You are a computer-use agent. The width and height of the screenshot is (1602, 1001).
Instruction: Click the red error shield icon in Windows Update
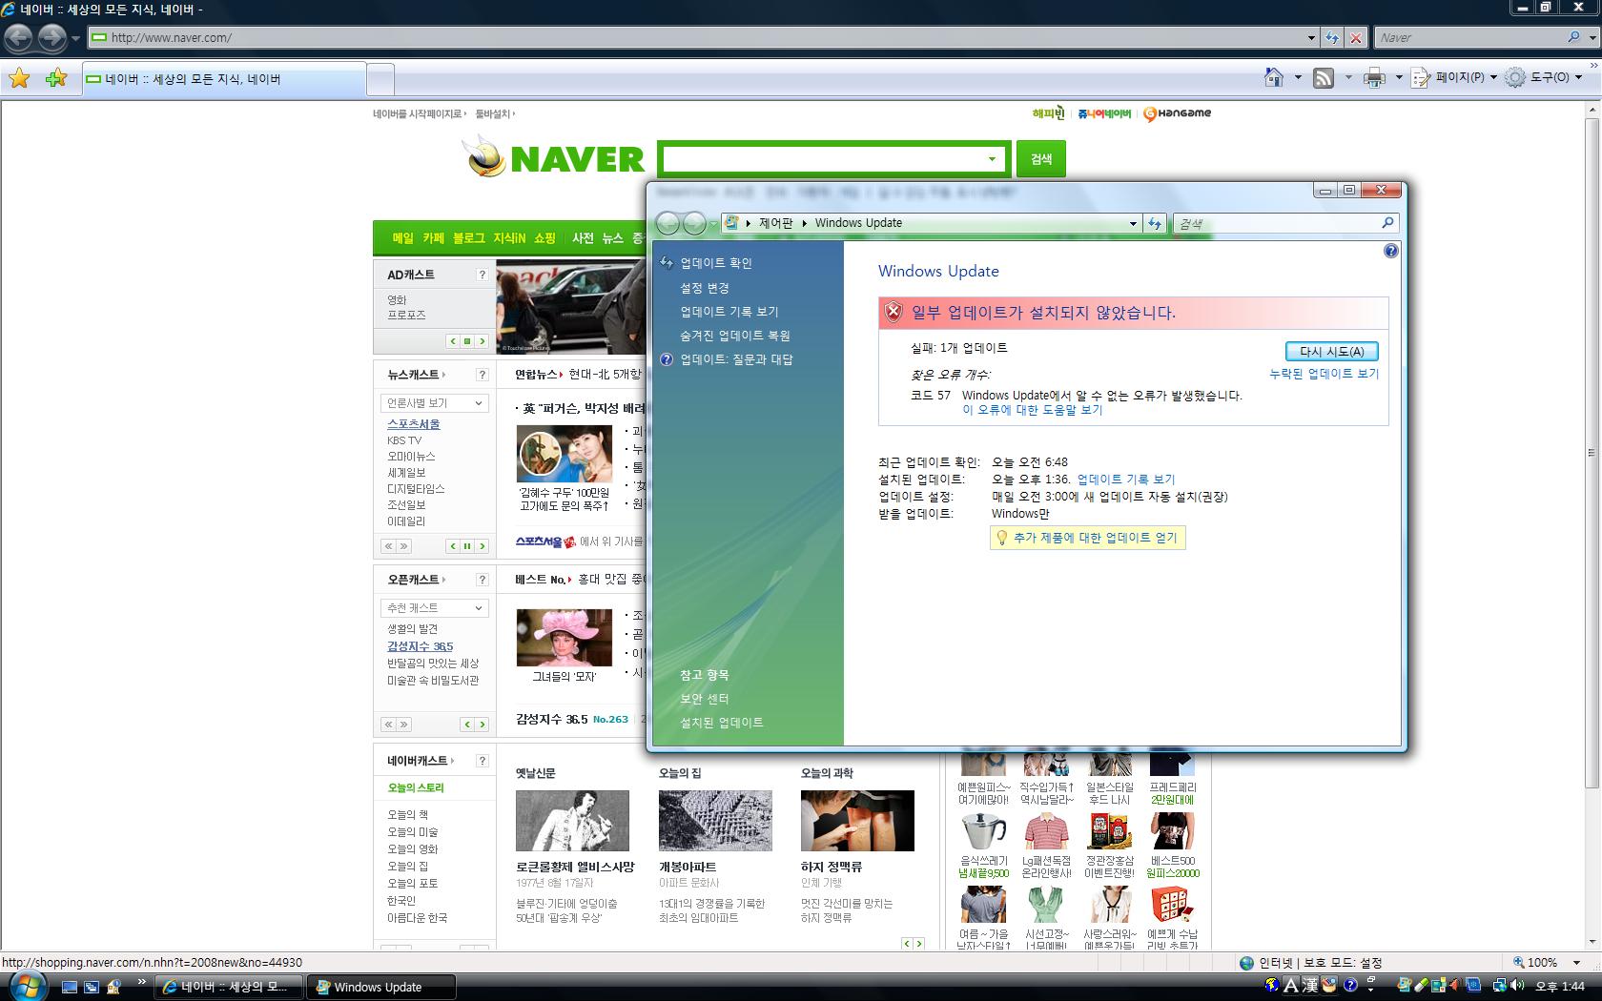[x=893, y=312]
